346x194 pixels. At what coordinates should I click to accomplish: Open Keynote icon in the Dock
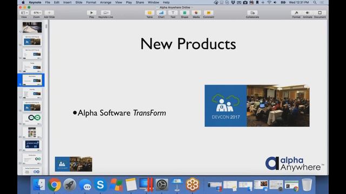click(177, 184)
